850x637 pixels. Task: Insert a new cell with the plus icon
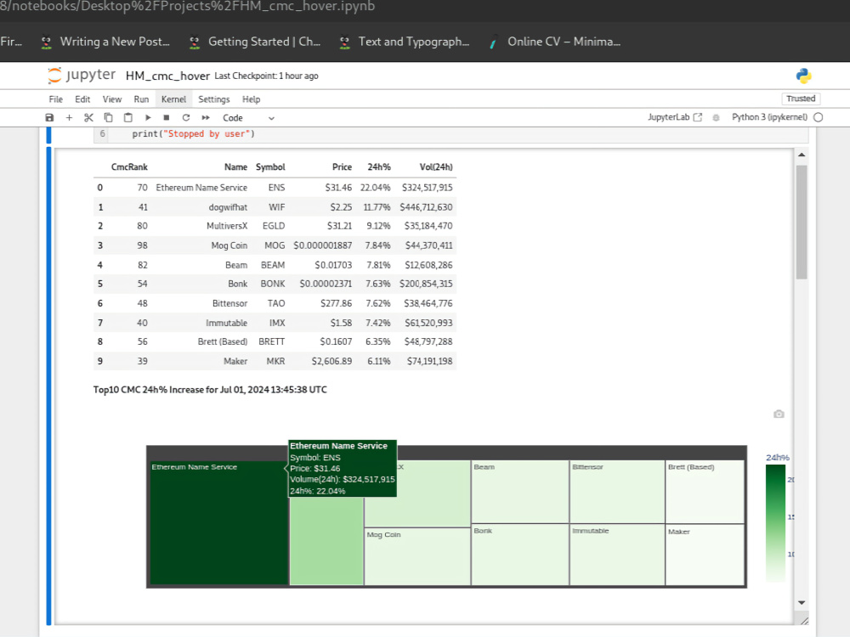[x=69, y=117]
